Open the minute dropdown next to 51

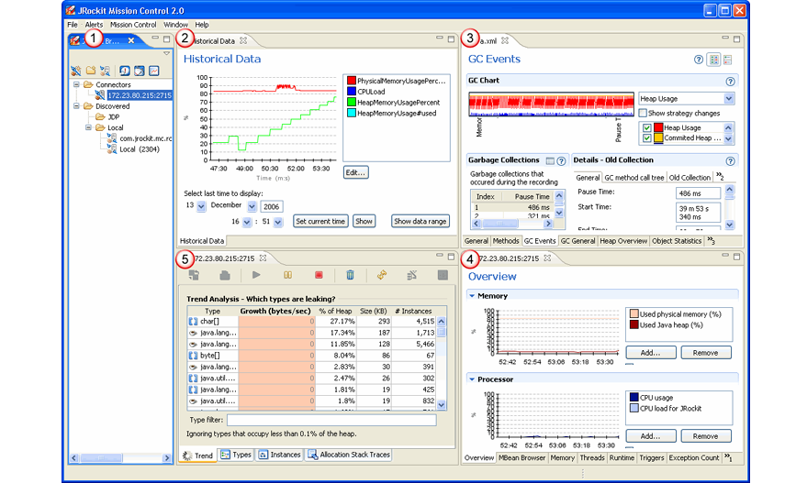[x=277, y=222]
